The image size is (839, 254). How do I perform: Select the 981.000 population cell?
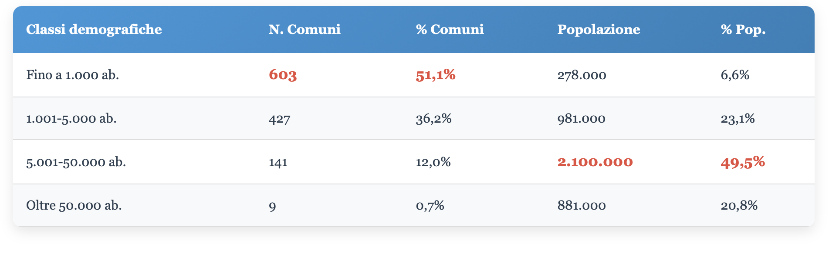[581, 119]
